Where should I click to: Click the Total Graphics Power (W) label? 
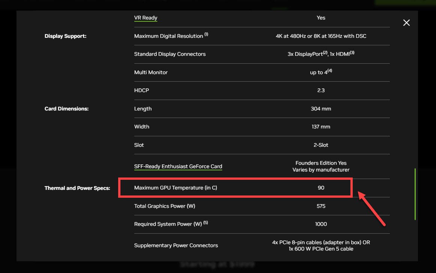click(x=165, y=206)
